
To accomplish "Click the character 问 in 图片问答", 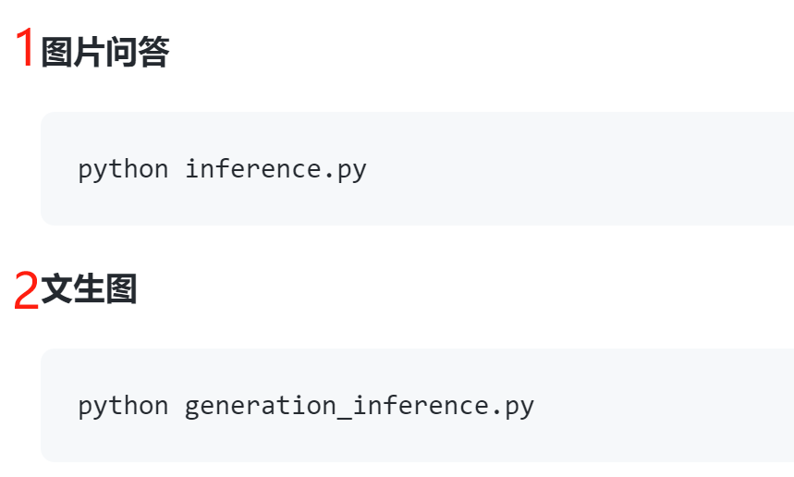I will pyautogui.click(x=121, y=52).
